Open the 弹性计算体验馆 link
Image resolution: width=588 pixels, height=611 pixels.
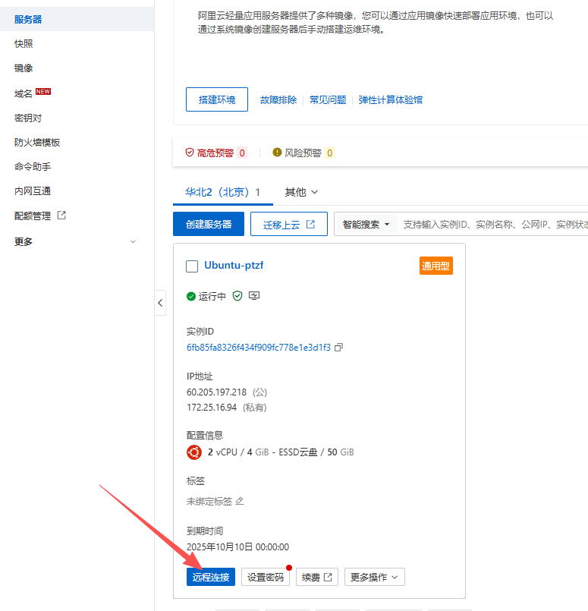pyautogui.click(x=391, y=100)
